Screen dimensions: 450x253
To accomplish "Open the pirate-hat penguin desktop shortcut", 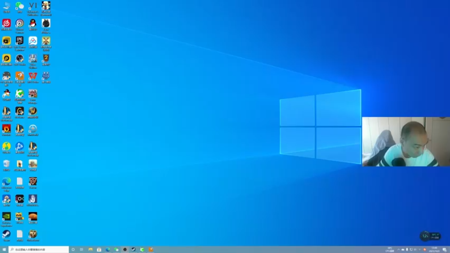I will pos(6,95).
